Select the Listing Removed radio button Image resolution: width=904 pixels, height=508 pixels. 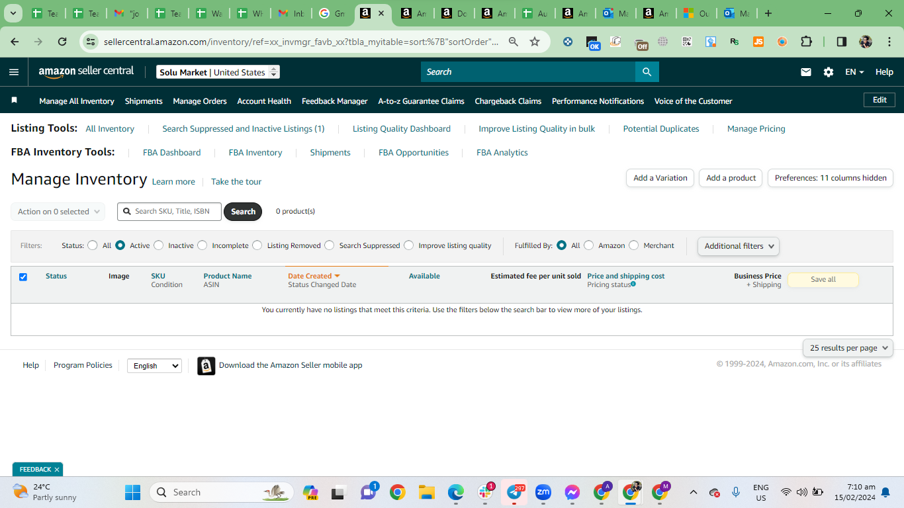[x=257, y=245]
